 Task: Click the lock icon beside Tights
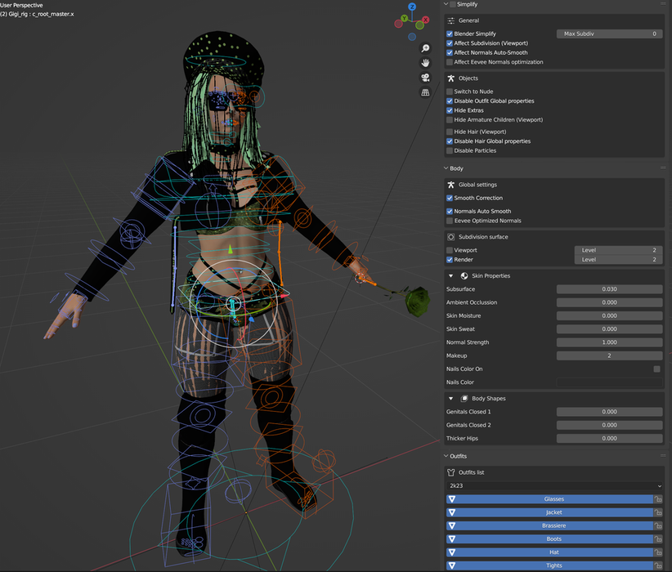point(658,565)
